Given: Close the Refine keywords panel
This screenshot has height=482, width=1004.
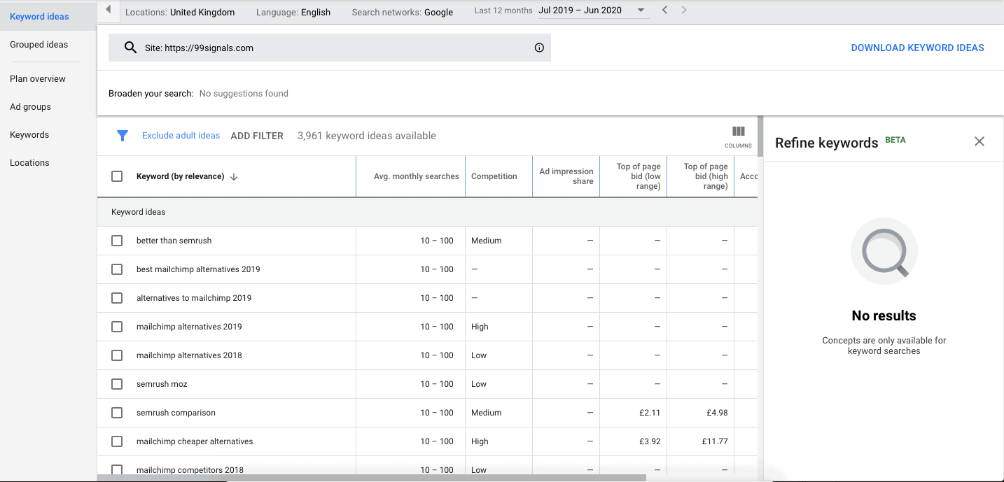Looking at the screenshot, I should 979,142.
